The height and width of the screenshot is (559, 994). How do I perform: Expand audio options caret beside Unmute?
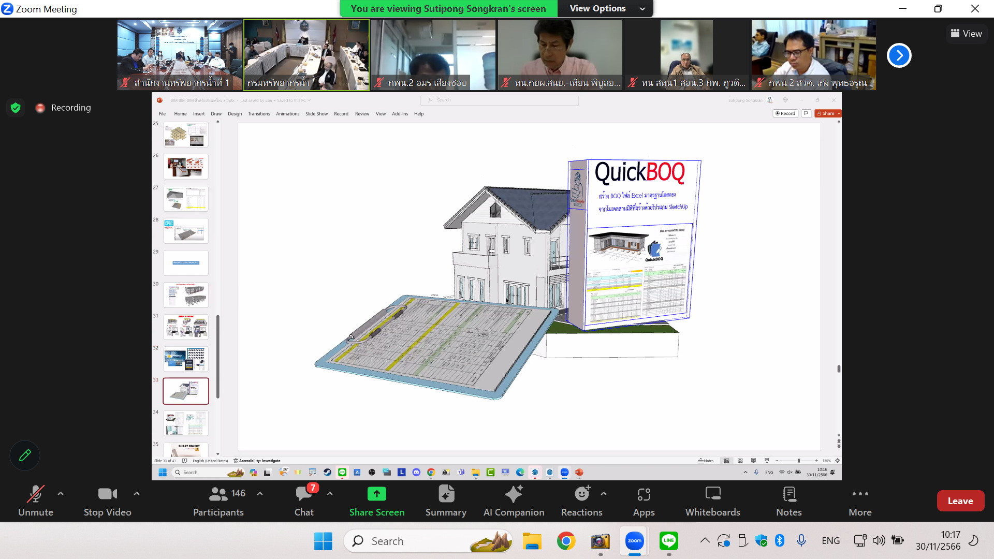coord(61,494)
